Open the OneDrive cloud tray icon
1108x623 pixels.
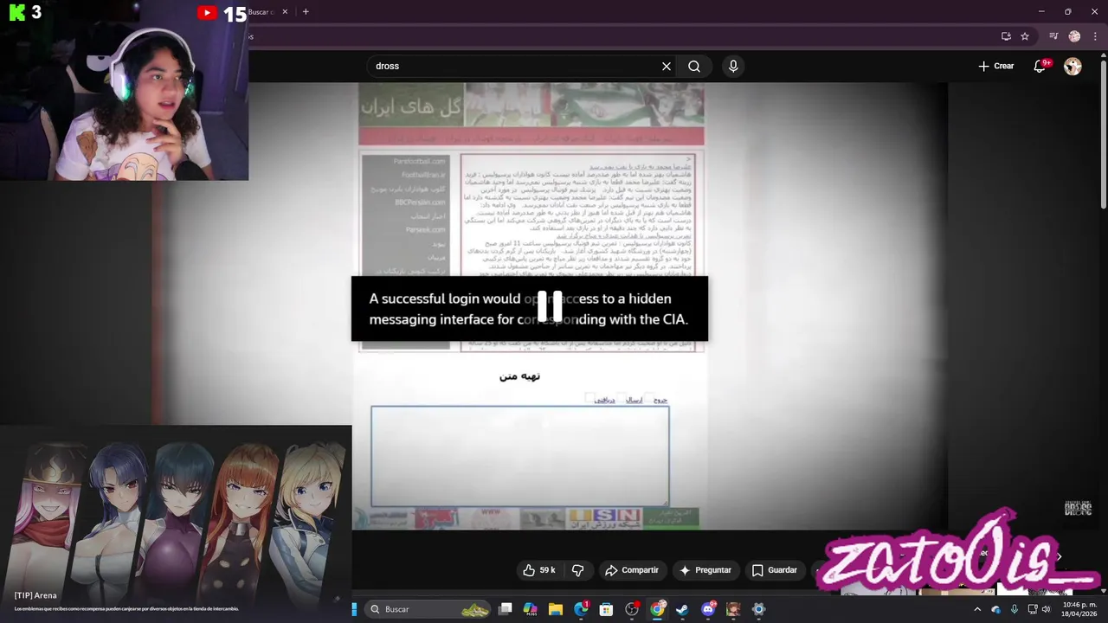coord(996,609)
